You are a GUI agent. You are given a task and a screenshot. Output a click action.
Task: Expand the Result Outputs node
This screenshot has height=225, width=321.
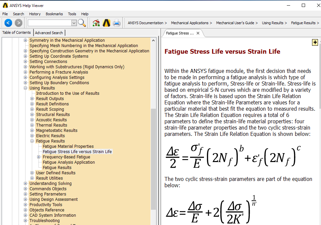point(32,99)
